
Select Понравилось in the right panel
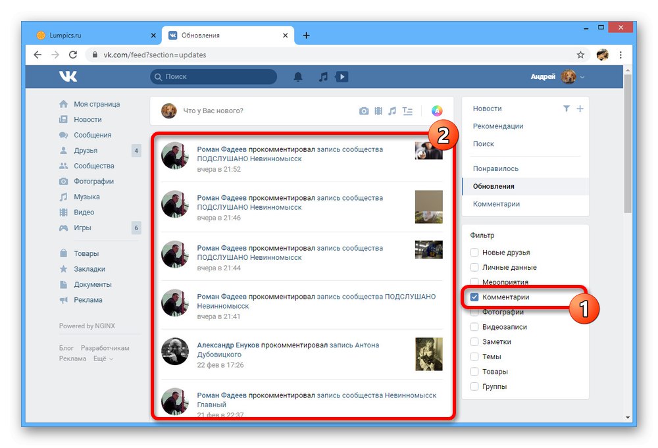click(x=495, y=168)
